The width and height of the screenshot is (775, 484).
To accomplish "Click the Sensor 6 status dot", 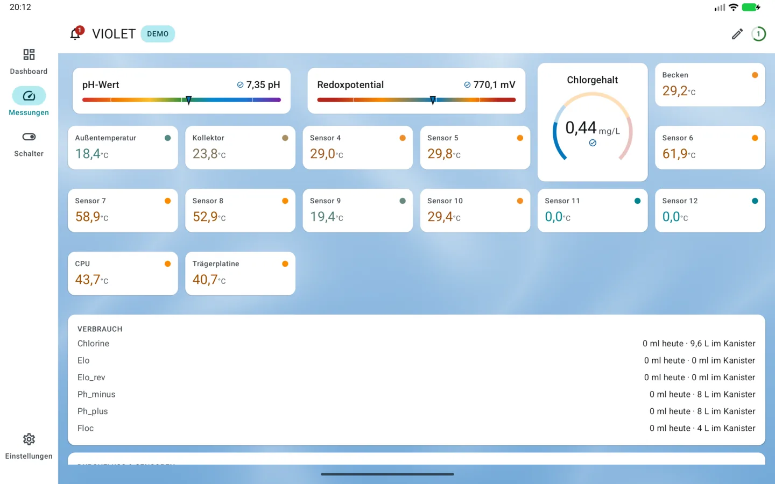I will [x=755, y=138].
